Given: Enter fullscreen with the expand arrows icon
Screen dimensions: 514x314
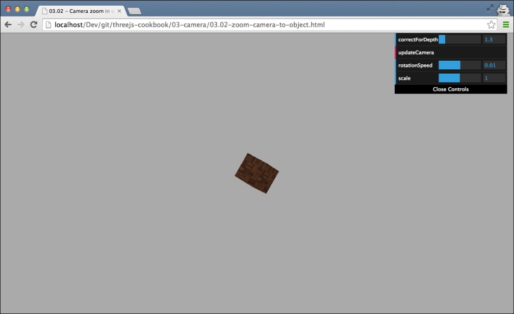Looking at the screenshot, I should point(490,8).
